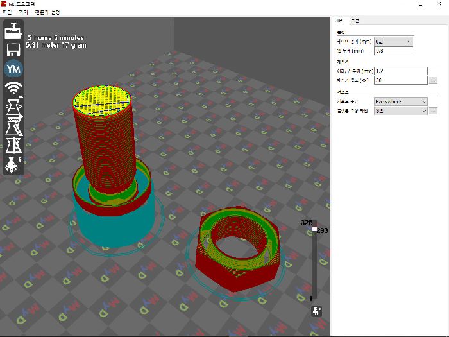Viewport: 449px width, 337px height.
Task: Click the round YM icon
Action: [x=14, y=69]
